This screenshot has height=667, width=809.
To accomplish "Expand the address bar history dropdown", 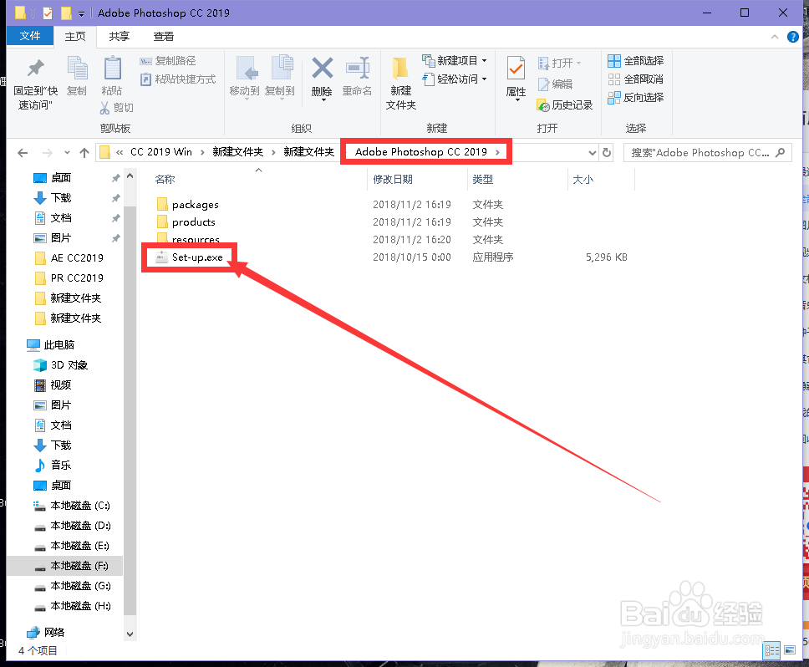I will click(x=593, y=153).
